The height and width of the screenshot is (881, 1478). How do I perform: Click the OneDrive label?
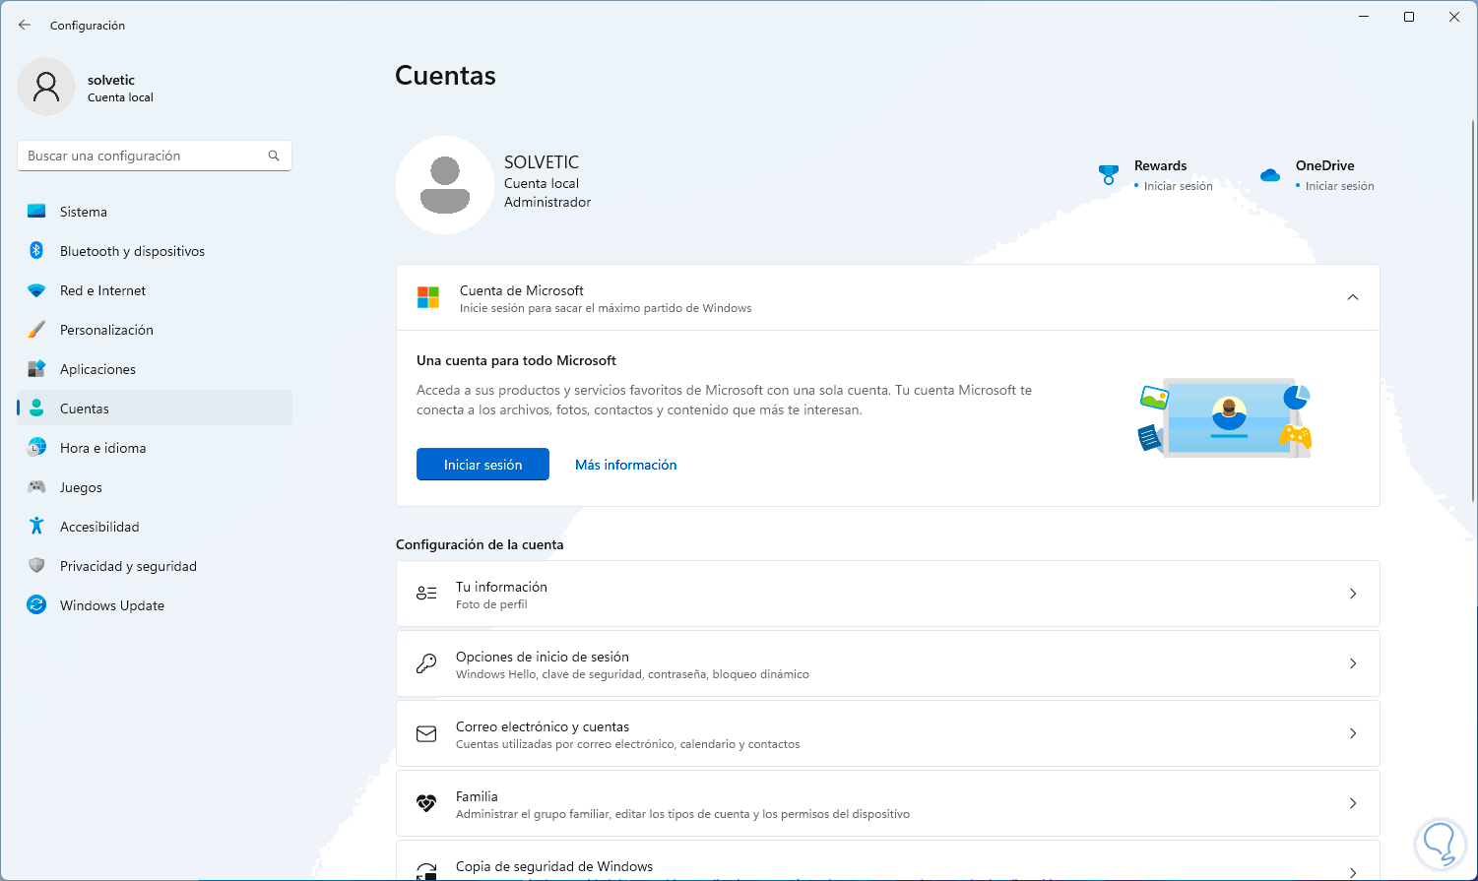click(1325, 165)
